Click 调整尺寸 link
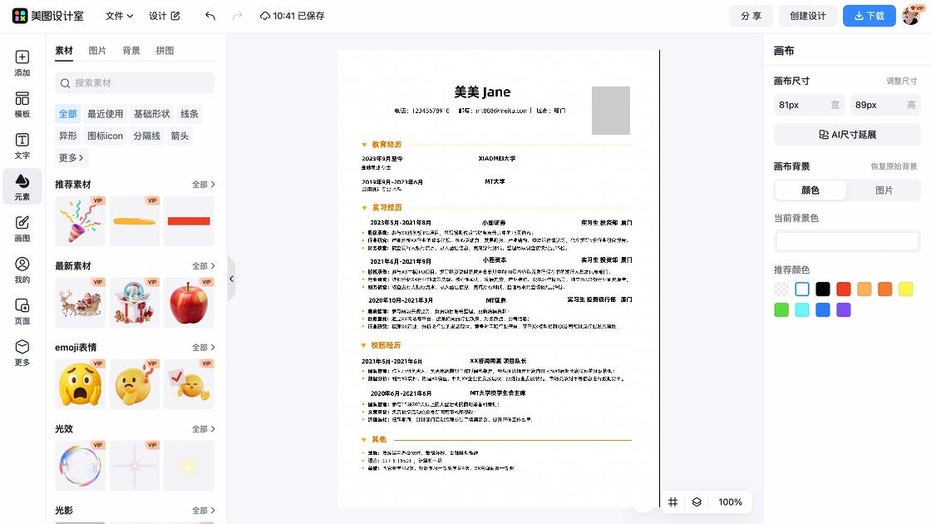This screenshot has height=524, width=931. (901, 82)
